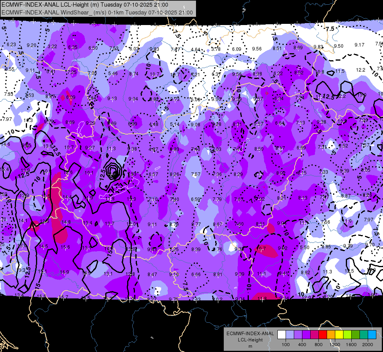The width and height of the screenshot is (383, 352).
Task: Click the grid value 4.48
Action: pyautogui.click(x=154, y=124)
